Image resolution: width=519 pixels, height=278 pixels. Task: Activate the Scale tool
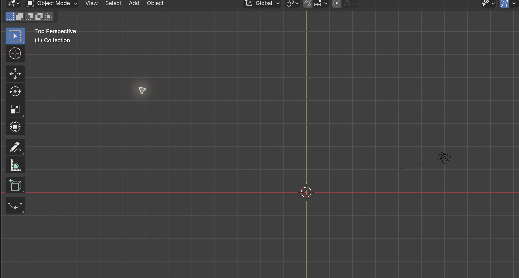(15, 109)
